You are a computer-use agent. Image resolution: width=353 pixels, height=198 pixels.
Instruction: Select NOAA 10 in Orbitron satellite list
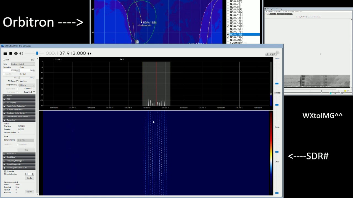236,12
